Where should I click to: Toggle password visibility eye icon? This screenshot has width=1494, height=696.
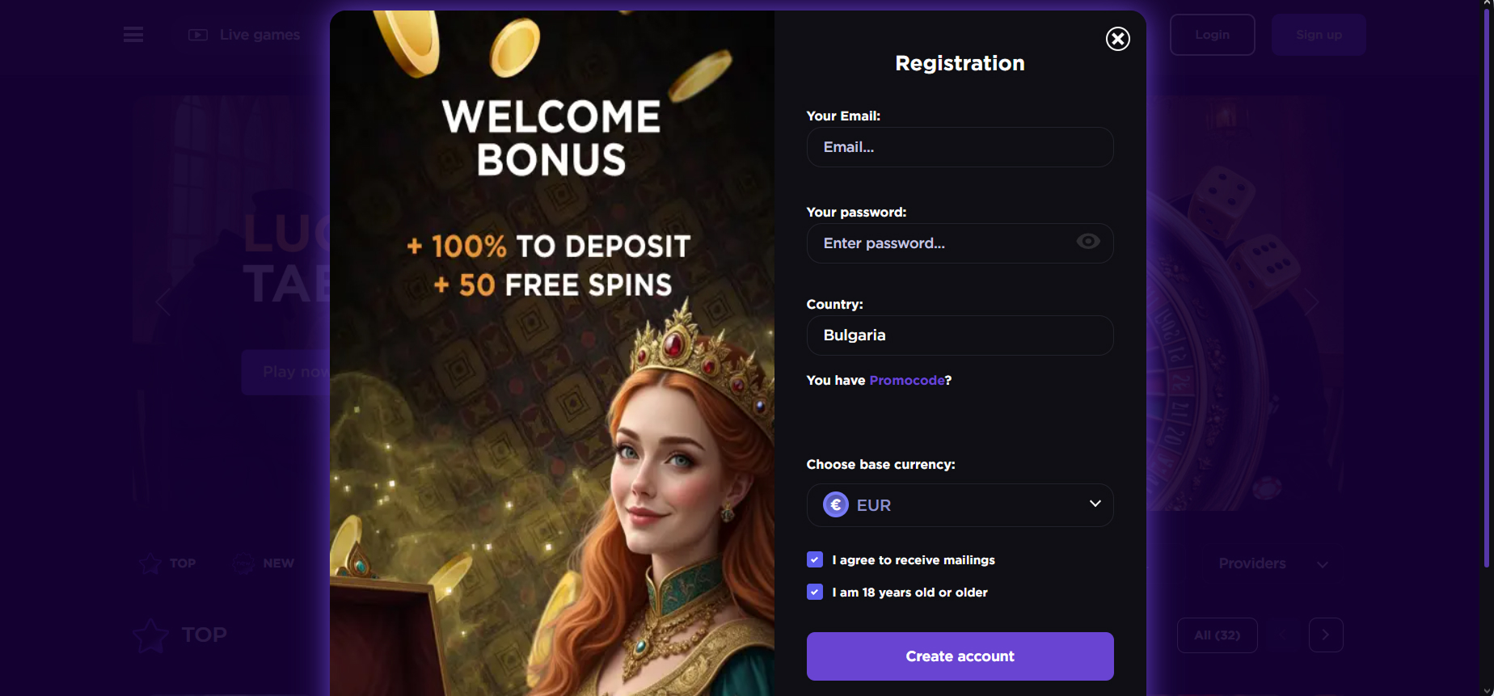point(1087,242)
